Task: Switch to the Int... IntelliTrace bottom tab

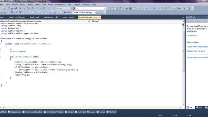Action: click(190, 108)
